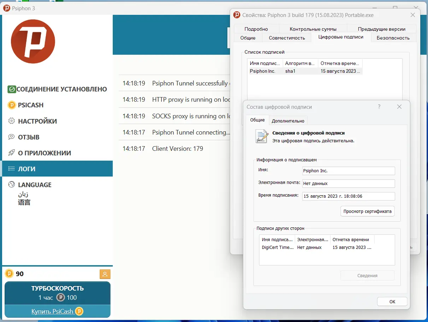The height and width of the screenshot is (322, 428).
Task: Open Настройки via the gear icon
Action: click(12, 121)
